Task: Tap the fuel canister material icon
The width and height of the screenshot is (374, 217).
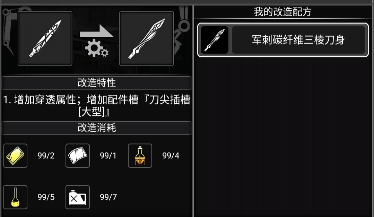Action: [78, 197]
